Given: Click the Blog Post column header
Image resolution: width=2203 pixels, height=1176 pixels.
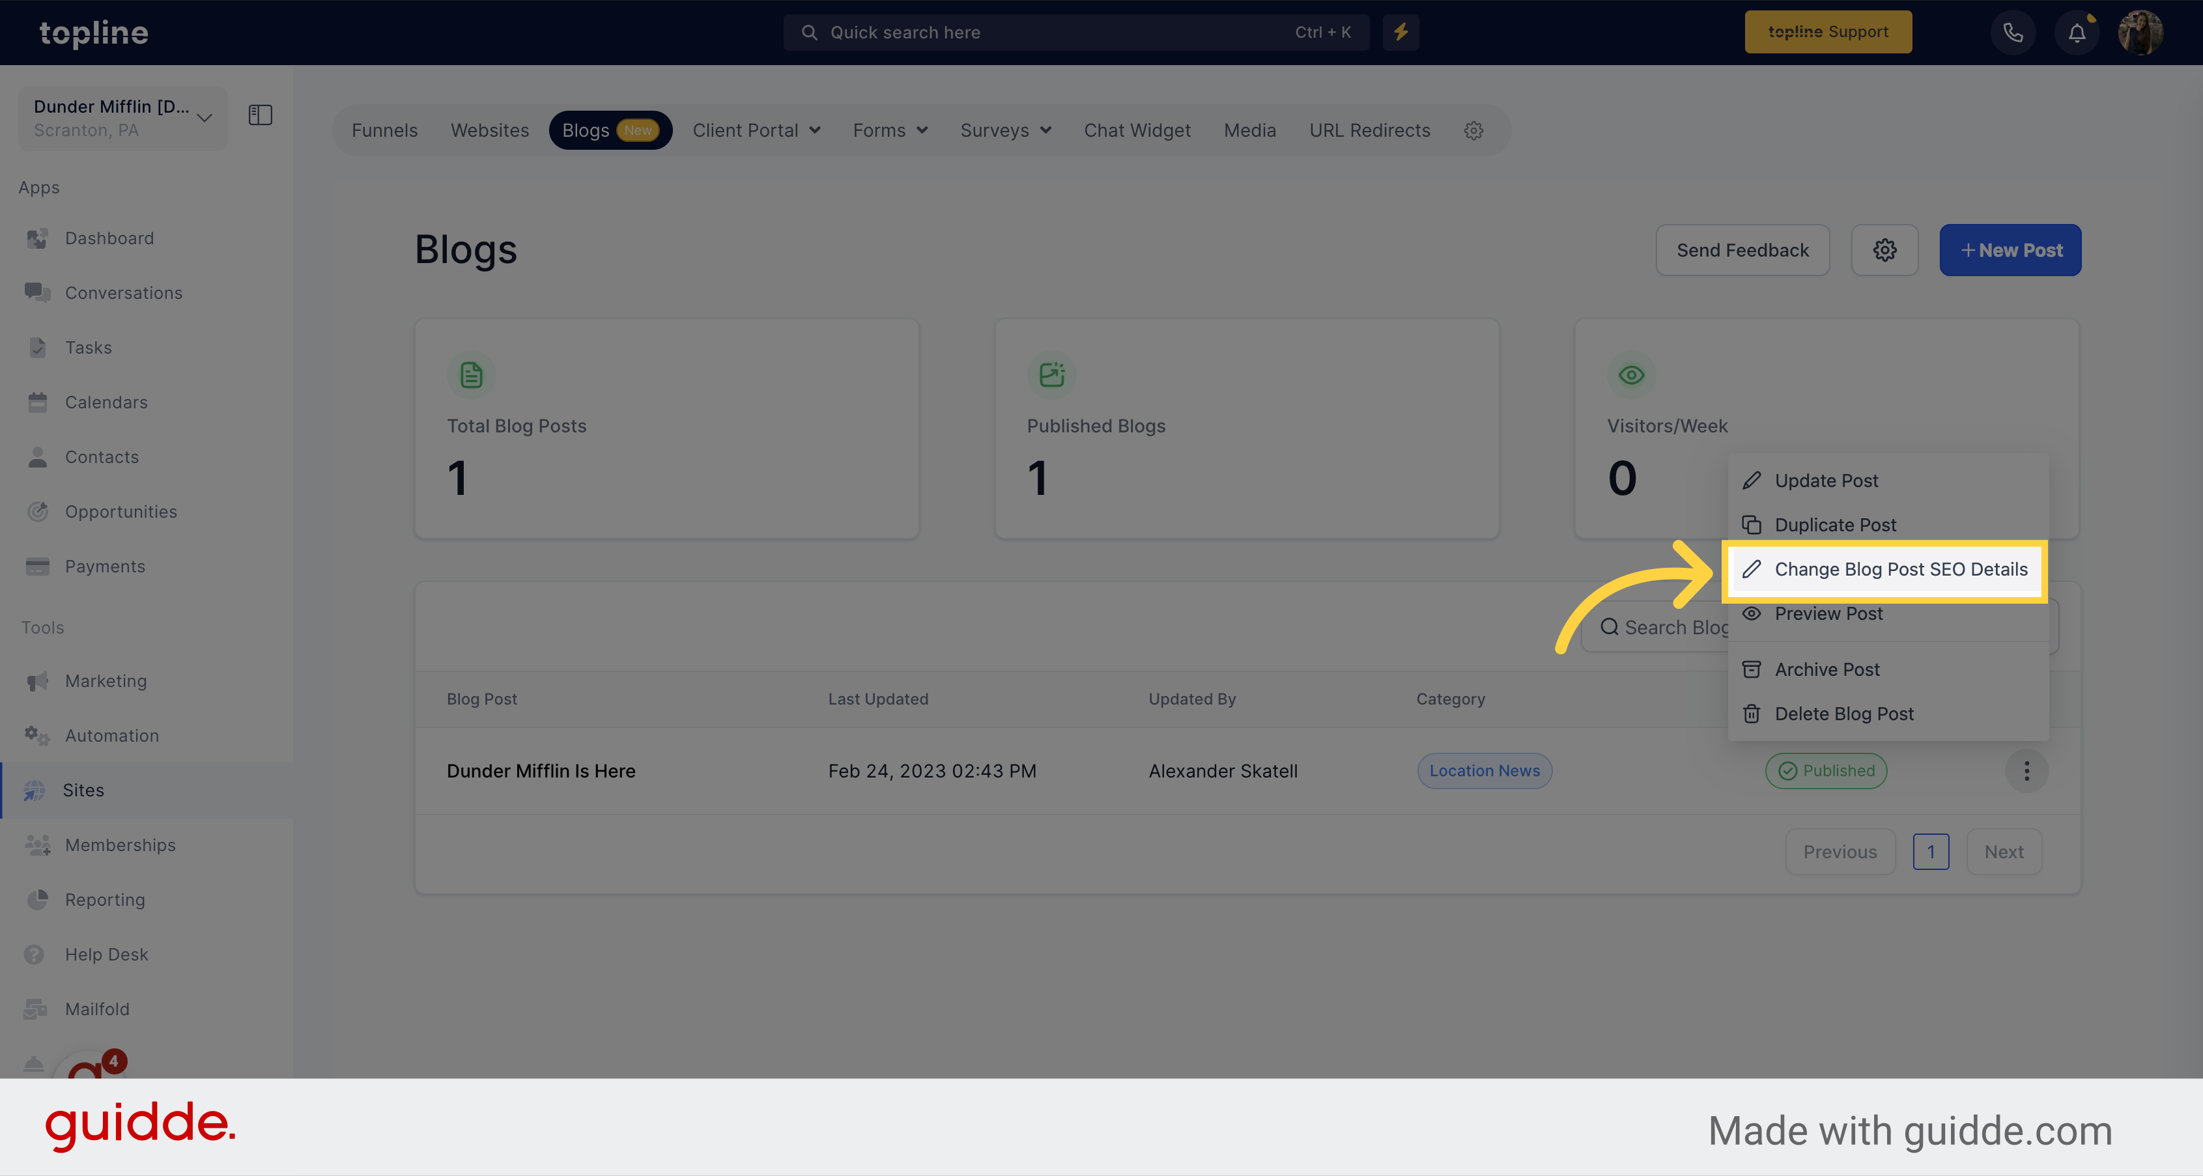Looking at the screenshot, I should 482,699.
